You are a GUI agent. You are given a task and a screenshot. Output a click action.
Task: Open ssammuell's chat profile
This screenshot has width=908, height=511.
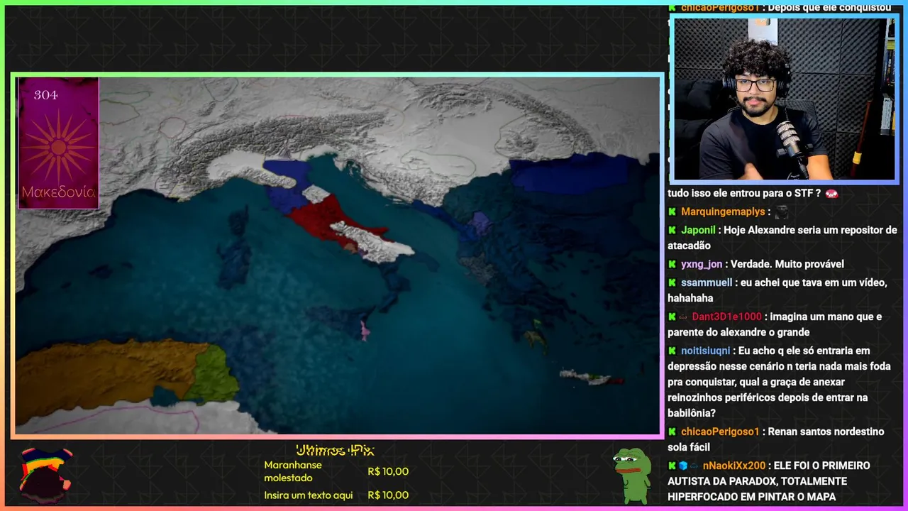point(707,282)
